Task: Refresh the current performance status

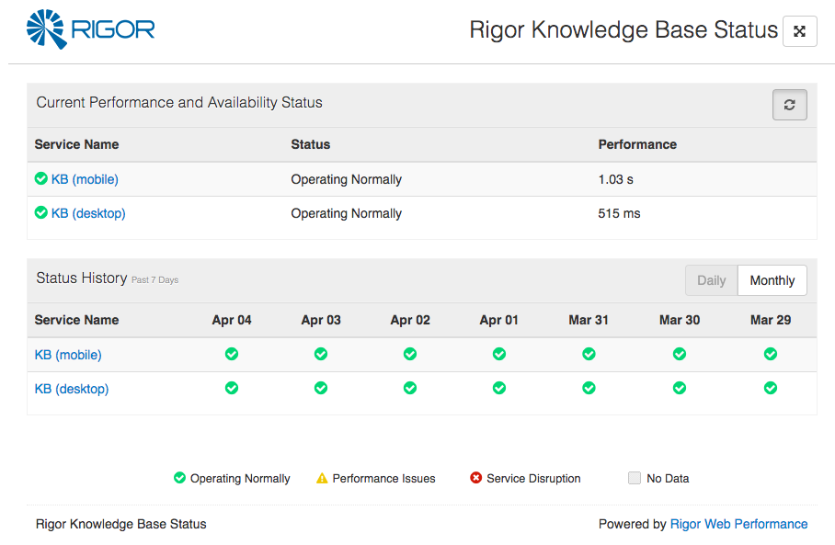Action: tap(790, 105)
